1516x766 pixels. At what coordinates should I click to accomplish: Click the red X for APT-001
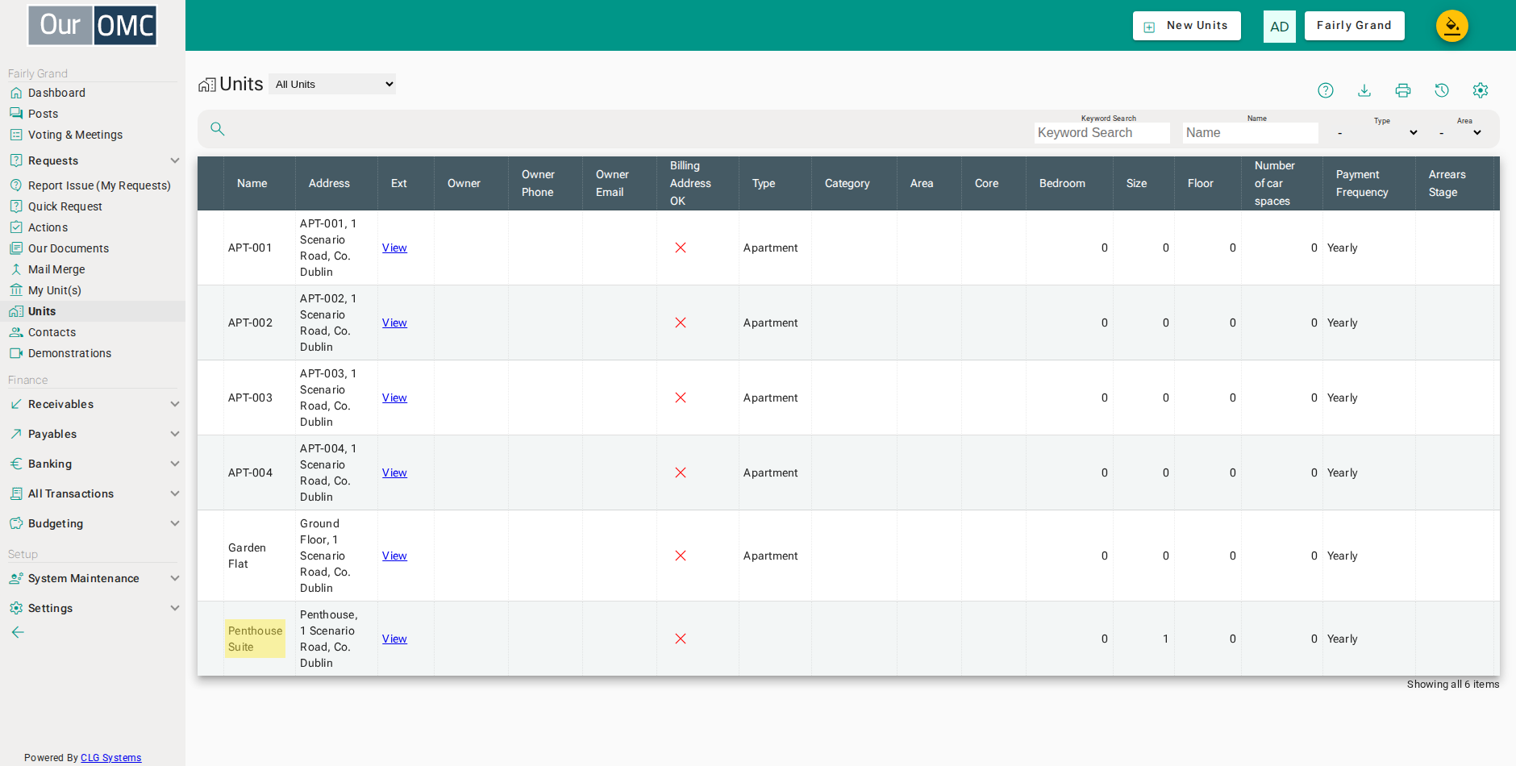click(681, 248)
